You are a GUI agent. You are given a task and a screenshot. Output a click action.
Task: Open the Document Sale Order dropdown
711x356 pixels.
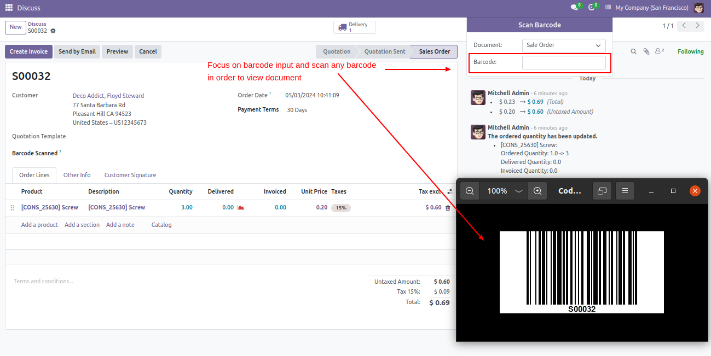point(564,45)
